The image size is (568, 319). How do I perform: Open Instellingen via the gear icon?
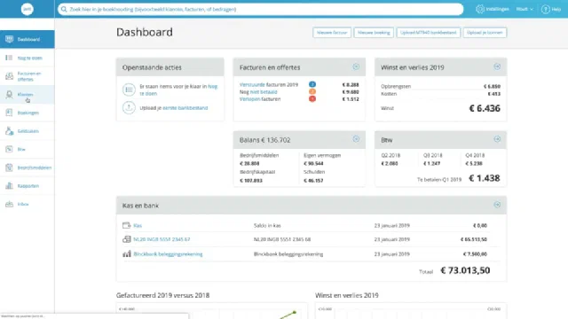pos(480,9)
